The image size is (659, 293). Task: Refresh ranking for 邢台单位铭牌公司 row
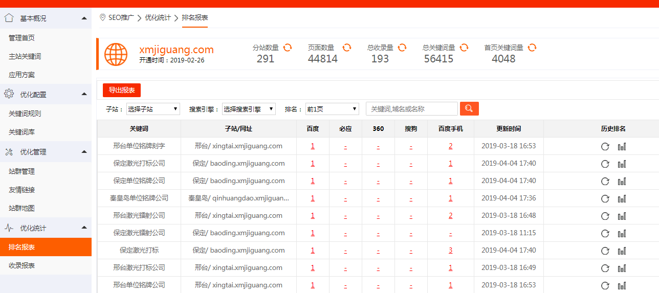[605, 285]
